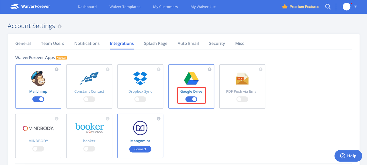The image size is (367, 165).
Task: Click the WaiverForever logo
Action: 30,7
